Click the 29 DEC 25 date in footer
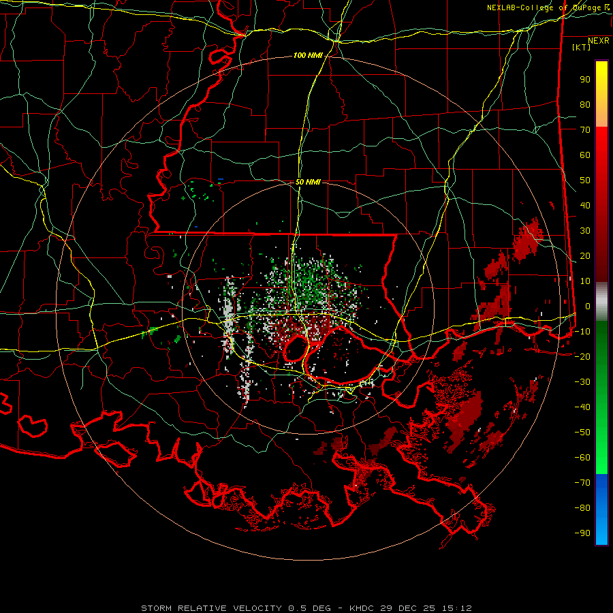613x613 pixels. point(408,608)
